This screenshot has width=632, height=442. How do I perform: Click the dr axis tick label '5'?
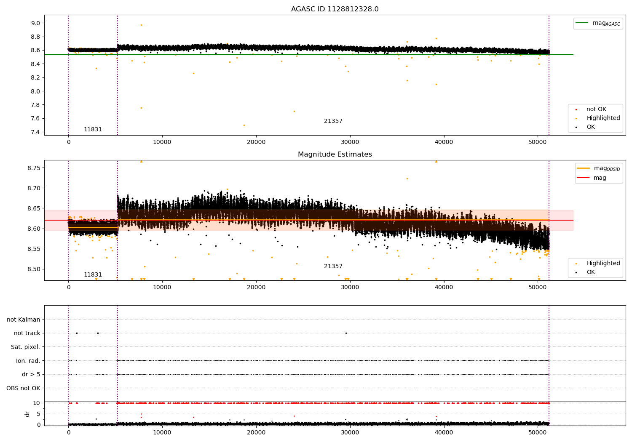(x=38, y=414)
